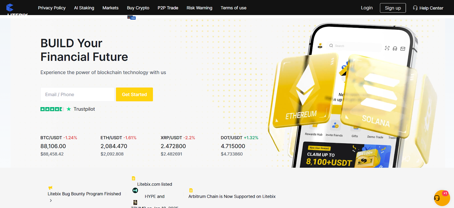Image resolution: width=454 pixels, height=208 pixels.
Task: Click the document icon above Litebix.com listed
Action: point(133,178)
